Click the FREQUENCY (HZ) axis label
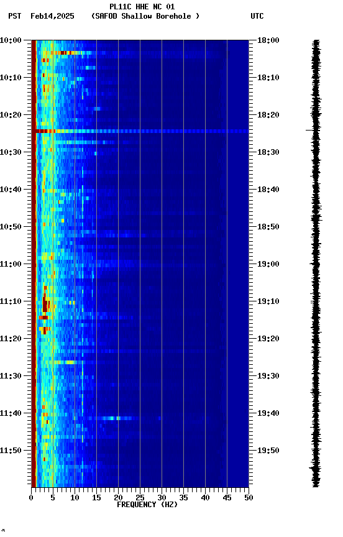This screenshot has width=343, height=537. tap(147, 505)
